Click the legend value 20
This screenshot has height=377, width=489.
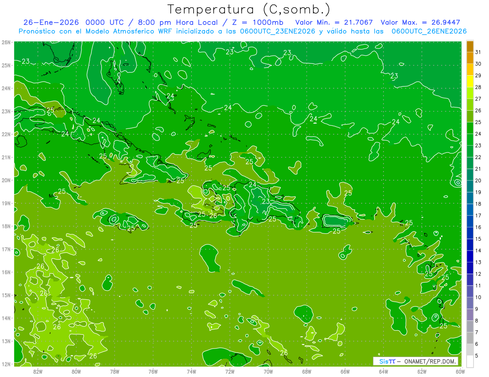(x=478, y=181)
